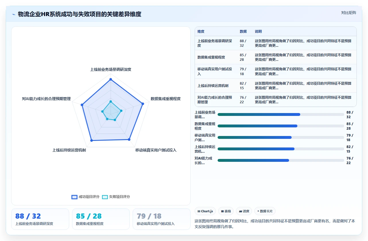This screenshot has height=241, width=368.
Task: Click the 数据卡片 tag icon
Action: (x=258, y=211)
